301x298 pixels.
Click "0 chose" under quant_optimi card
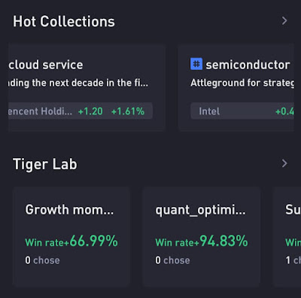172,260
